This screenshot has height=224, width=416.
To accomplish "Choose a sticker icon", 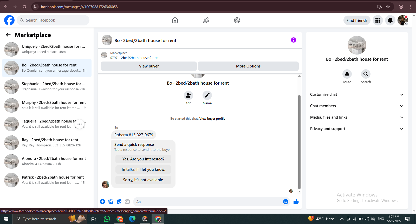I will point(119,202).
